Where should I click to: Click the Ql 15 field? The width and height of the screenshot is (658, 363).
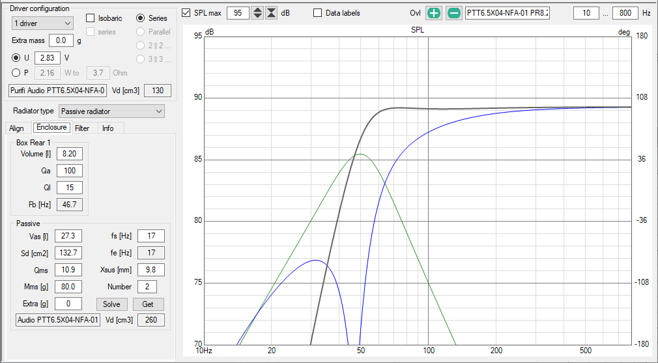[x=70, y=188]
